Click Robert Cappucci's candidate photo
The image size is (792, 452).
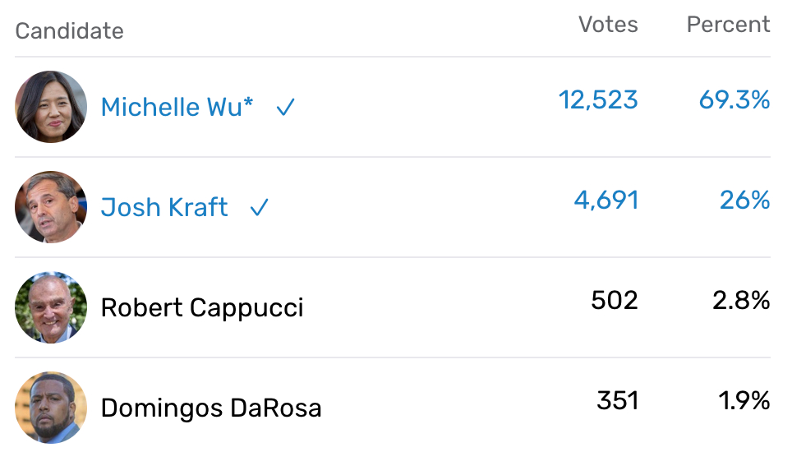51,307
